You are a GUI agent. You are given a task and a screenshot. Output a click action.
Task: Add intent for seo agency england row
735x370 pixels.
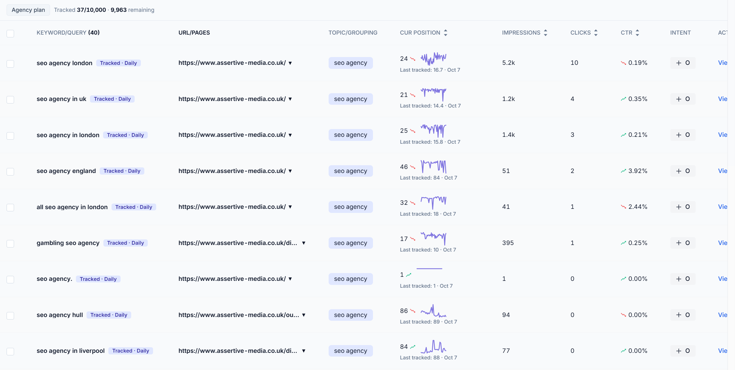(683, 171)
